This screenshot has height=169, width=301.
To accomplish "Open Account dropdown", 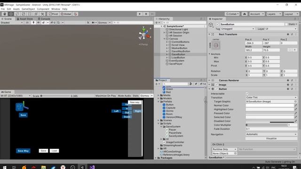I will point(257,14).
